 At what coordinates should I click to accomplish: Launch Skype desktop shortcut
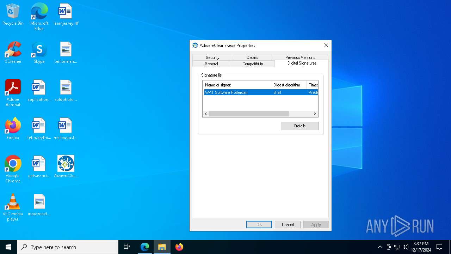coord(39,53)
